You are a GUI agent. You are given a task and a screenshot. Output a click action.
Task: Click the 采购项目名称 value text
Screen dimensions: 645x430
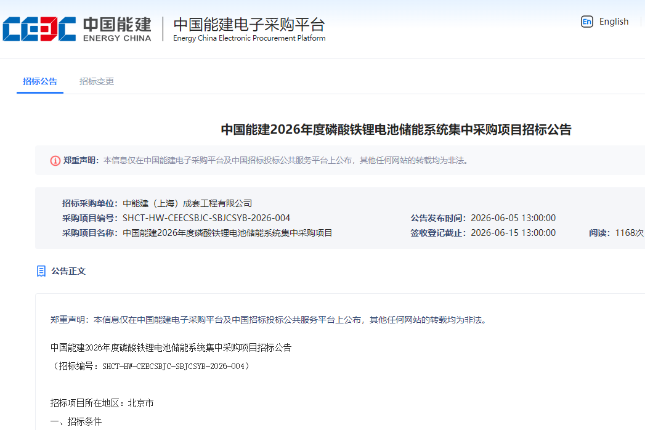click(227, 233)
